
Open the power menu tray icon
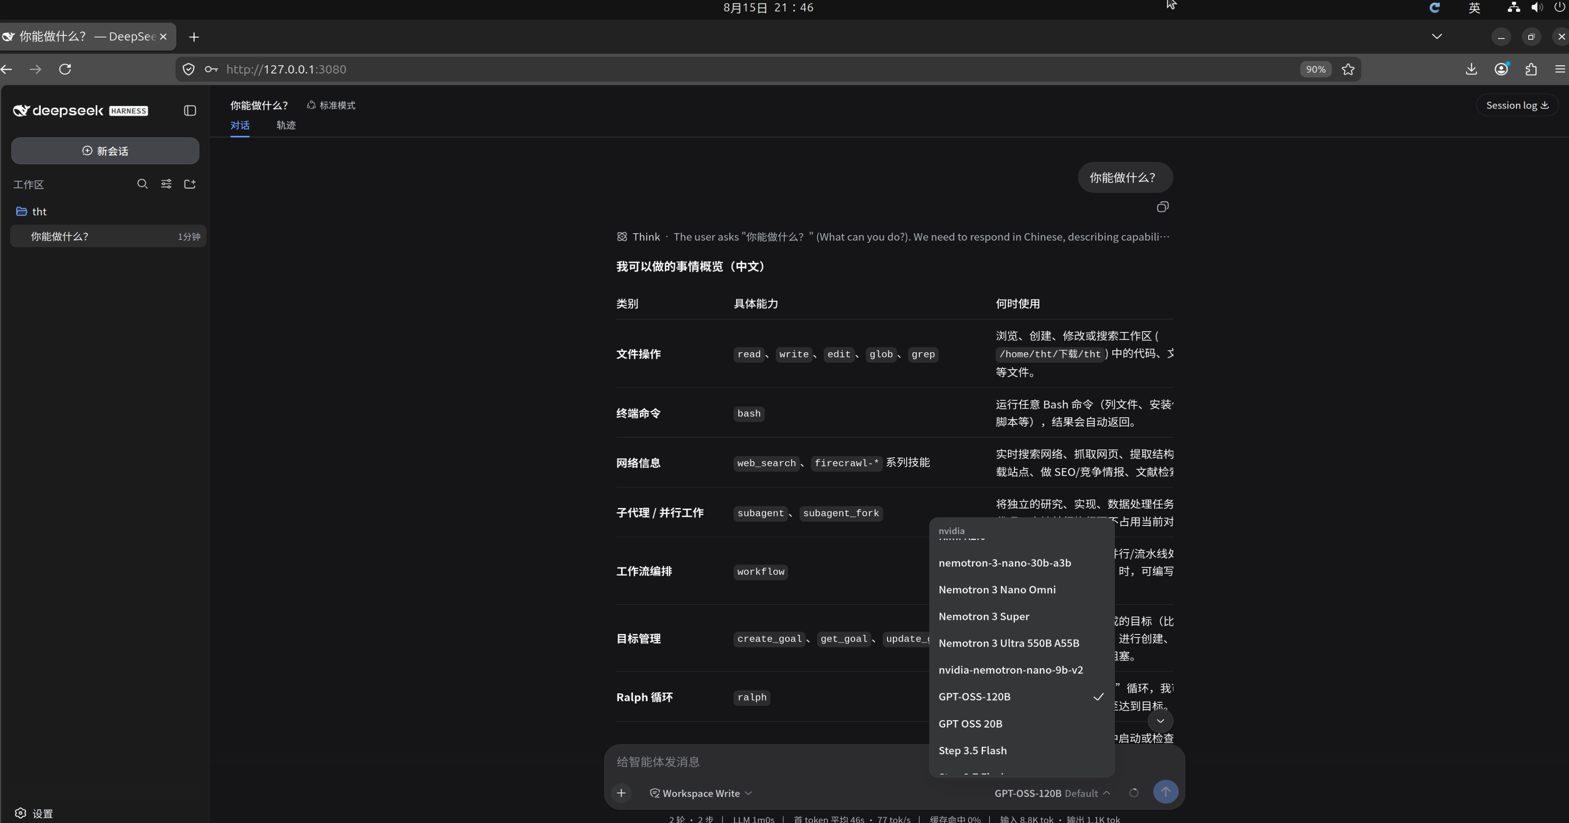[x=1560, y=8]
